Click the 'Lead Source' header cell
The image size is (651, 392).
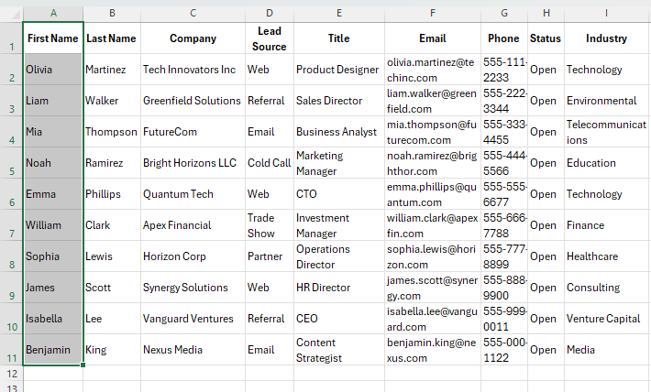pos(269,38)
